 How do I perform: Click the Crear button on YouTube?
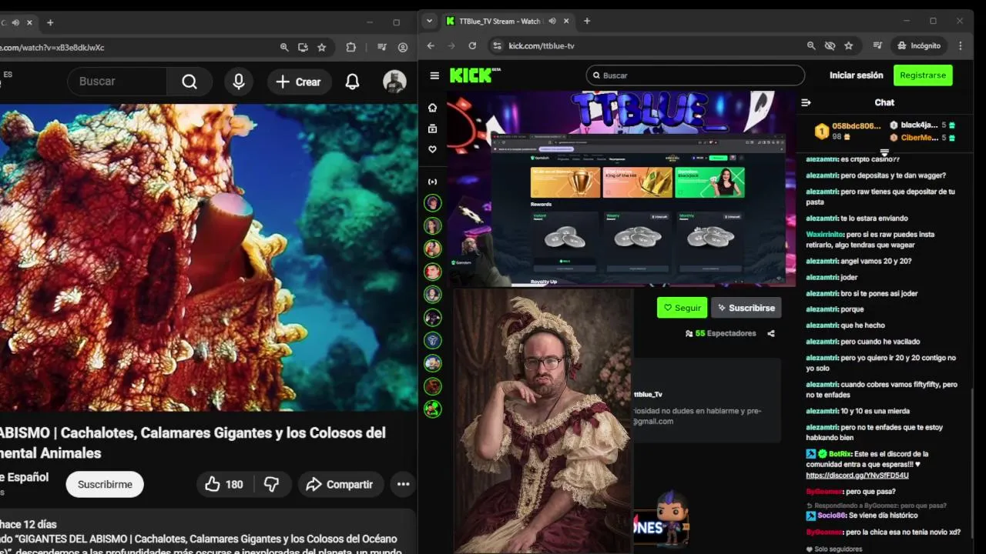click(299, 82)
